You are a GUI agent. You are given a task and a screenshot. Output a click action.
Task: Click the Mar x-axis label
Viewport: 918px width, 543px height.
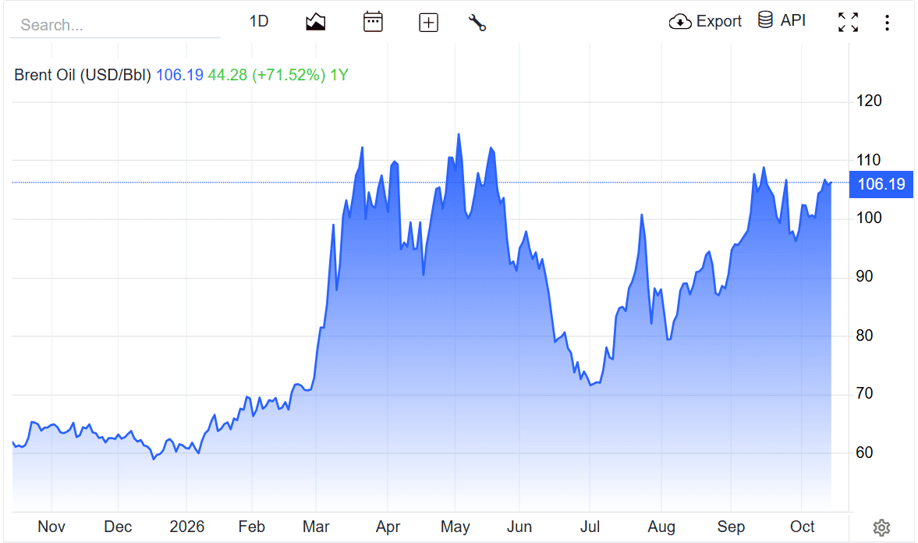[x=316, y=527]
